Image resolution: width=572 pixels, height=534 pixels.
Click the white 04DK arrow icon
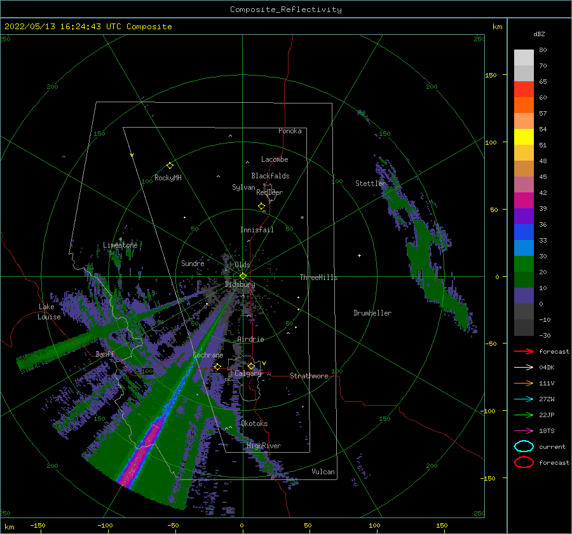(524, 367)
